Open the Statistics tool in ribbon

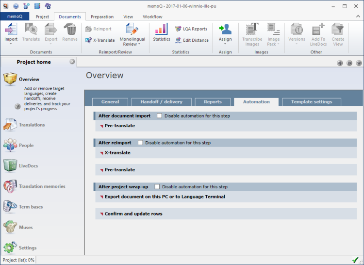click(x=162, y=32)
